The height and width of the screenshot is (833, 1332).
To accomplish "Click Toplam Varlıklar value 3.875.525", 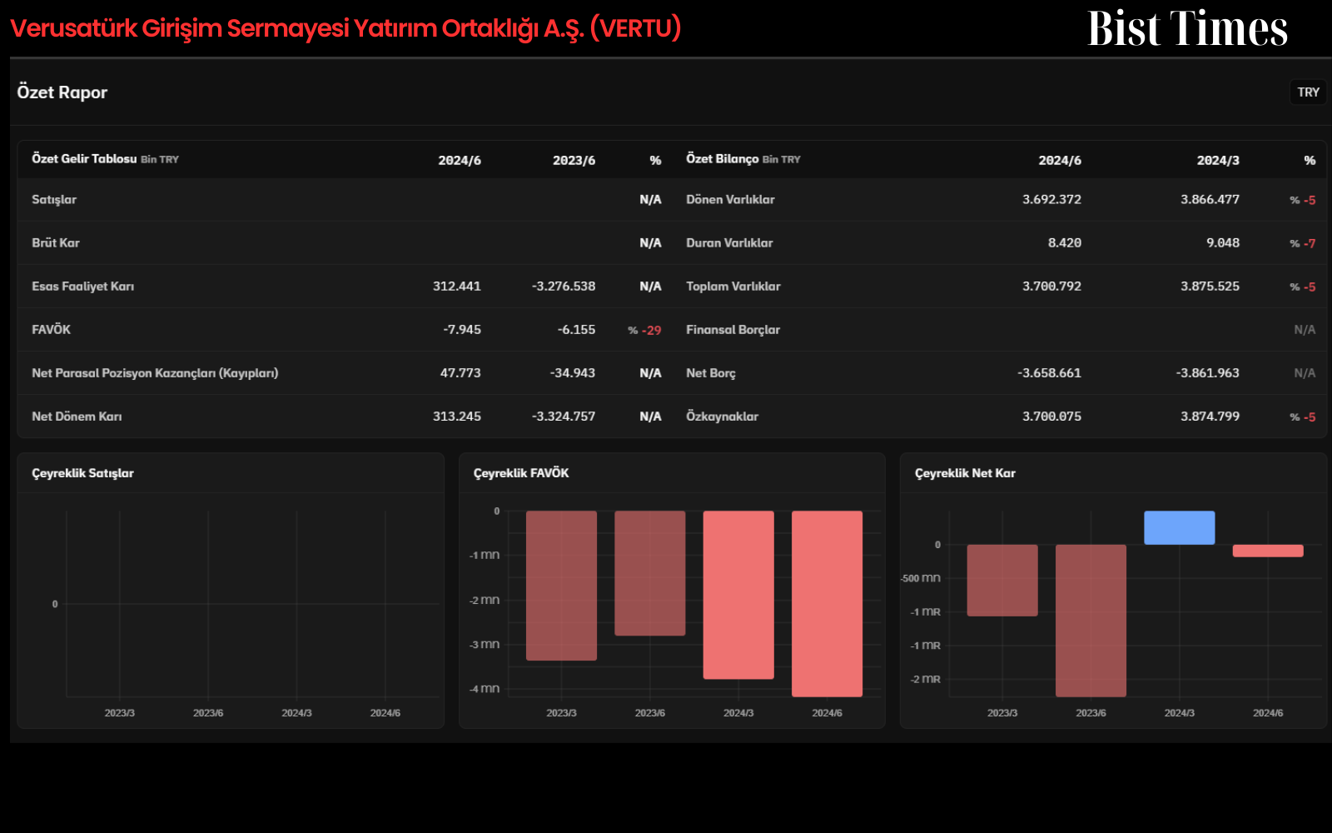I will click(x=1210, y=287).
